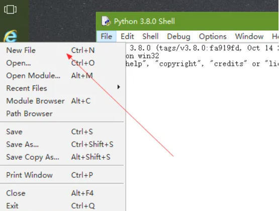
Task: Open the Debug menu
Action: [x=178, y=37]
